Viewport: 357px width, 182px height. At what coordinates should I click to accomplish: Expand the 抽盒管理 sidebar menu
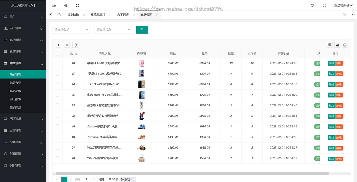pos(23,52)
